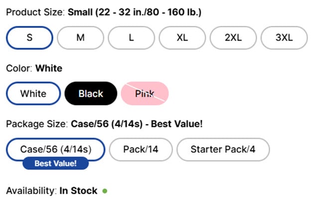The image size is (315, 204).
Task: Select the XL size option
Action: [x=182, y=38]
